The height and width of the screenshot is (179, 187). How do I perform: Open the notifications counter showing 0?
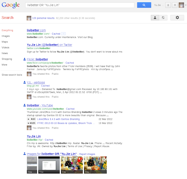[x=168, y=5]
